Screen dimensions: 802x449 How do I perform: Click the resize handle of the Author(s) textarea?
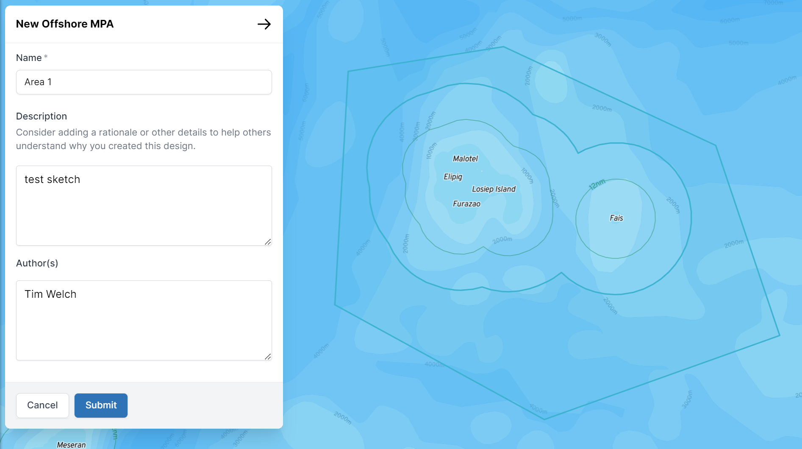(268, 356)
